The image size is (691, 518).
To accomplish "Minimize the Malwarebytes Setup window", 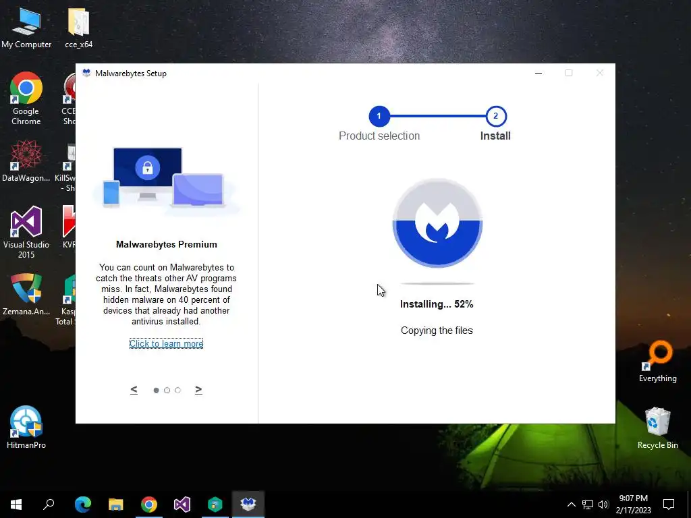I will 538,73.
